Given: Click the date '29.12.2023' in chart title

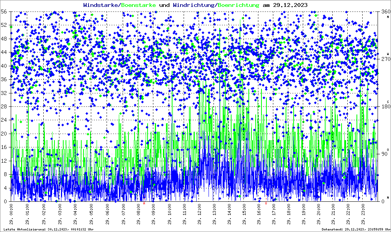Looking at the screenshot, I should tap(286, 5).
